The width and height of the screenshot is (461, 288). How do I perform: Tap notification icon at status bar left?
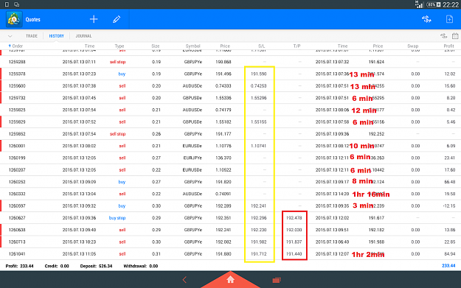[7, 4]
